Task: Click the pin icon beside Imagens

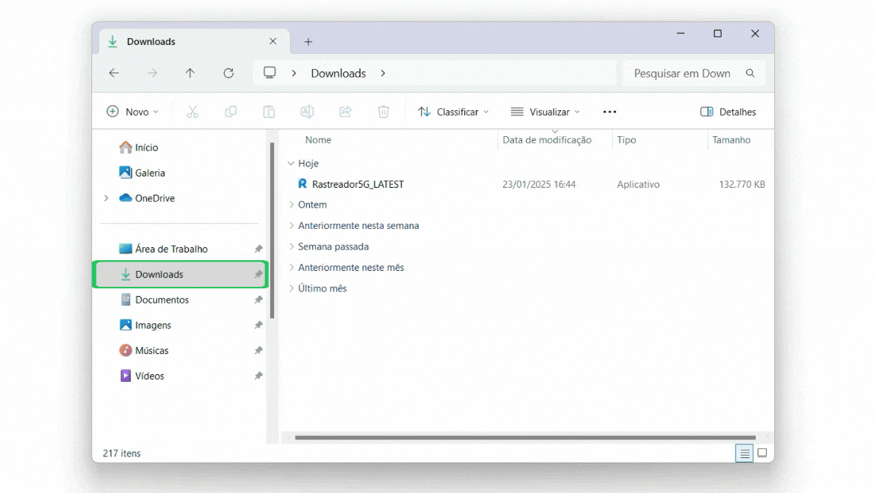Action: click(258, 325)
